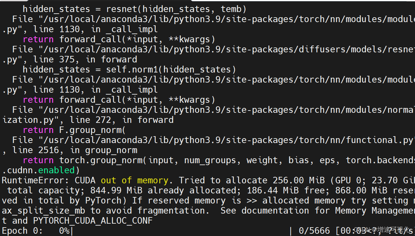Click the 'PYTORCH_CUDA_ALLOC_CONF' variable name
The image size is (415, 236).
coord(93,221)
